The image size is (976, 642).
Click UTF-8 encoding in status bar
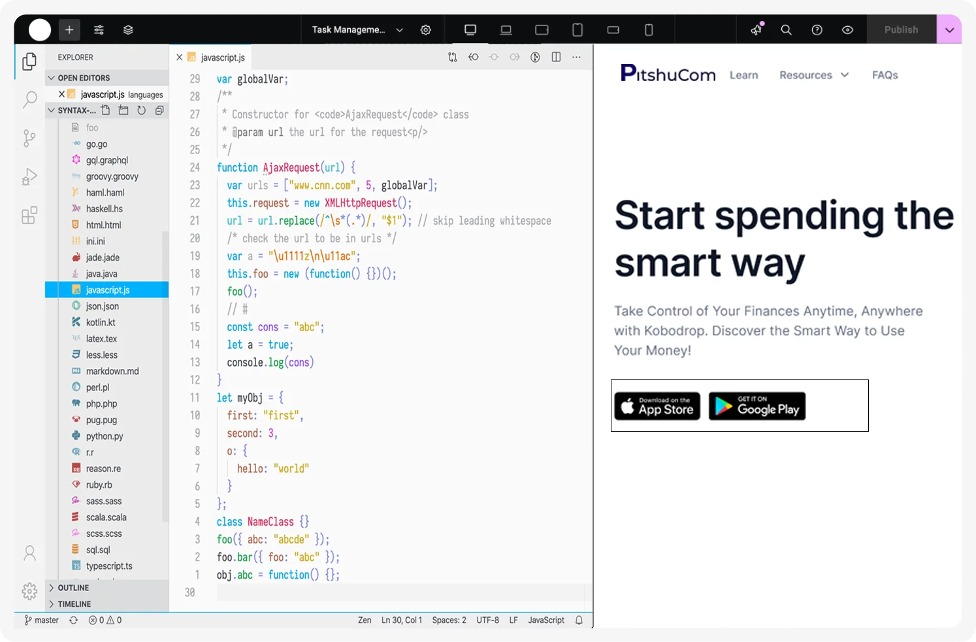(488, 620)
